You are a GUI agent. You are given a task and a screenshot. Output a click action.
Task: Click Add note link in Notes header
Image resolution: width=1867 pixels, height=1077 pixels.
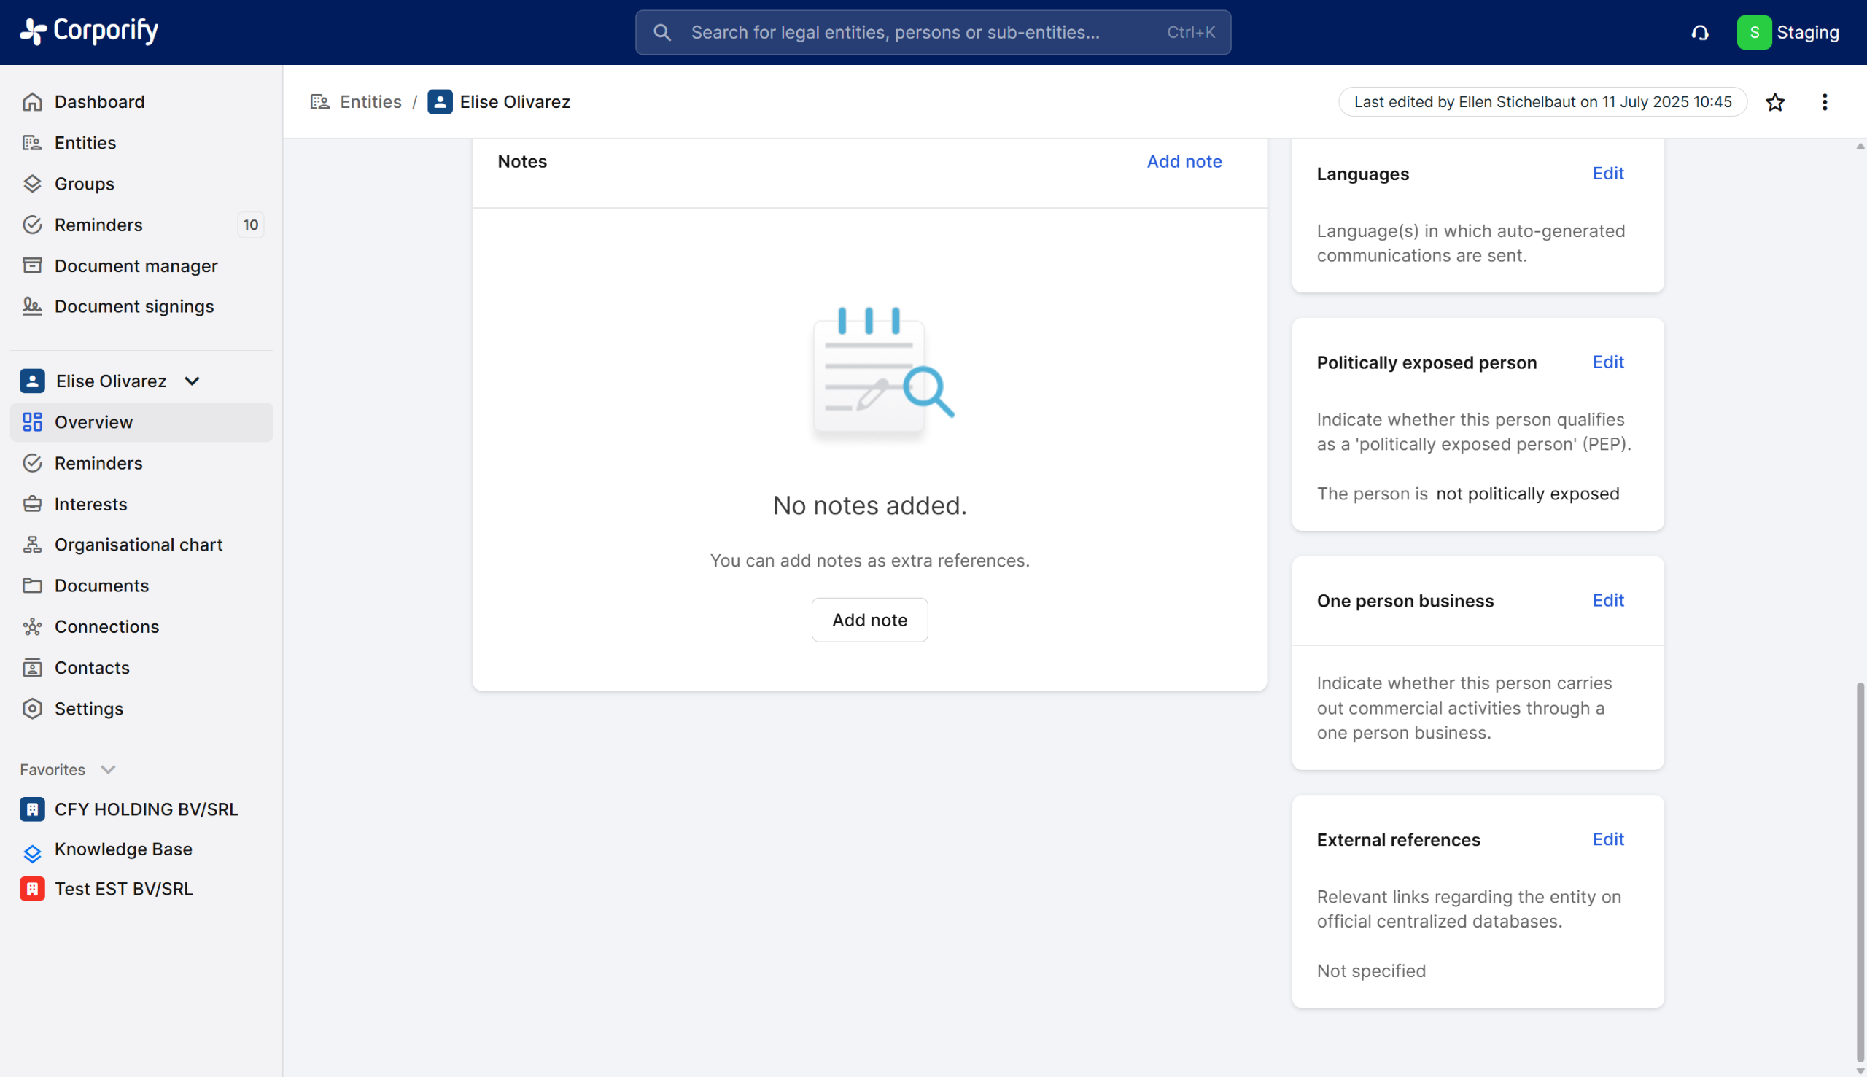[x=1184, y=161]
